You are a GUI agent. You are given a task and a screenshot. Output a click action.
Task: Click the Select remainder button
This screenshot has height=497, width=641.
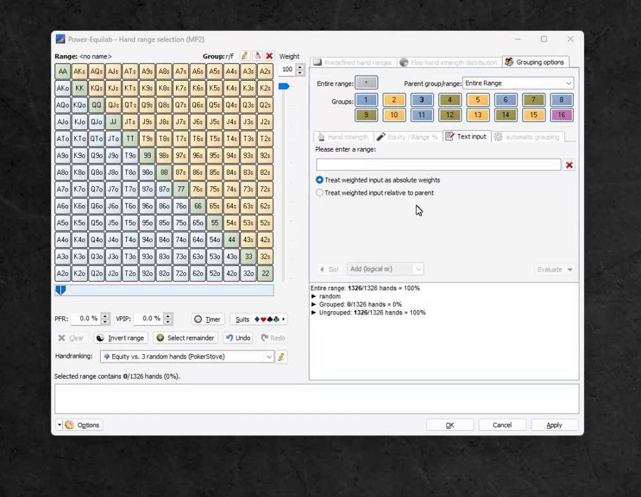pos(186,338)
